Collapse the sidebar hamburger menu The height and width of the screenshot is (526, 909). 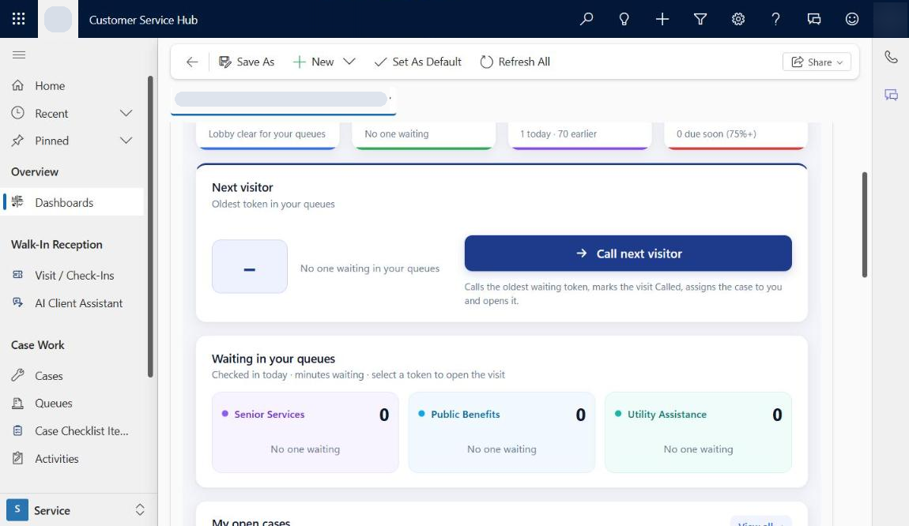[x=18, y=54]
